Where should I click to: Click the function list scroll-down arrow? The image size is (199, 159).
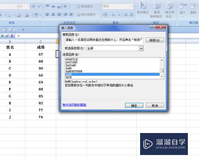tap(162, 77)
